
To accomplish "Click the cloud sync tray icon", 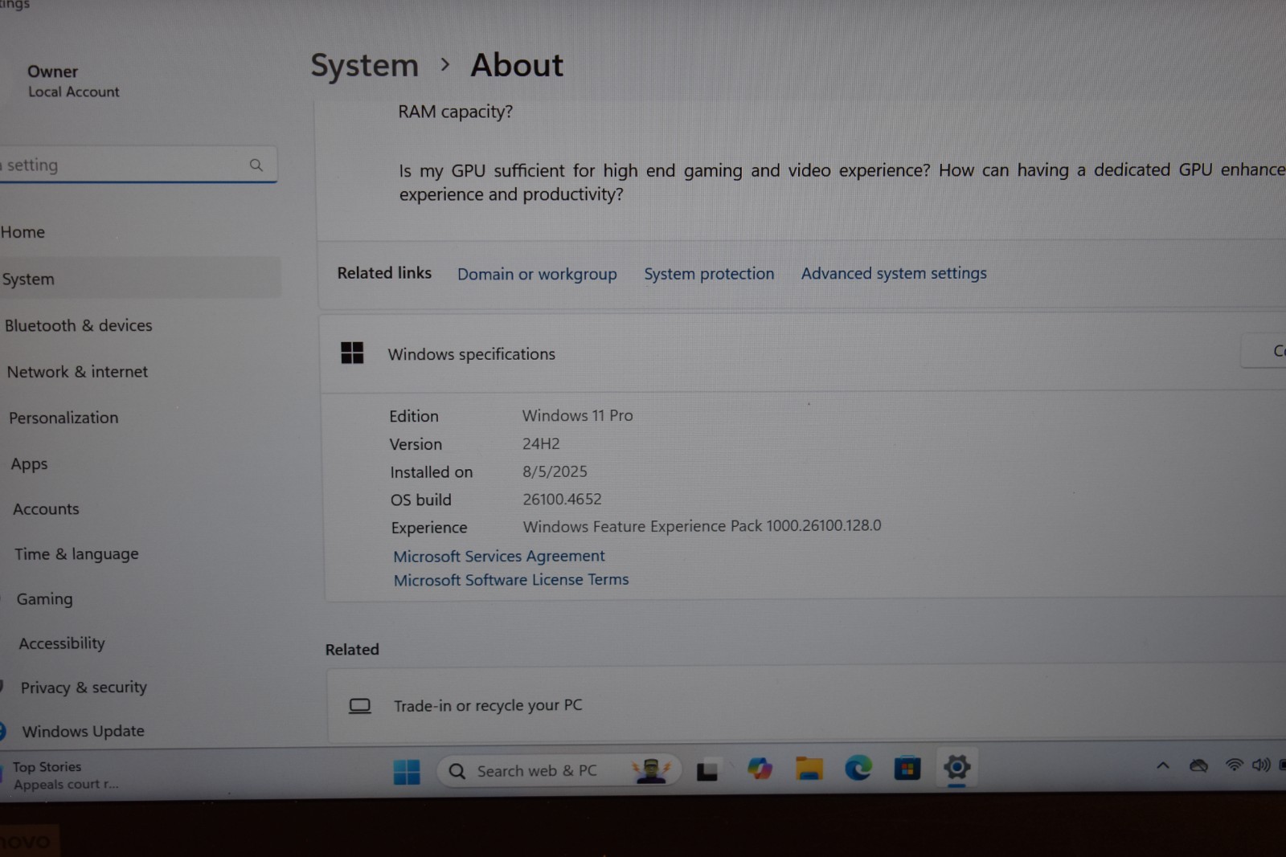I will click(x=1198, y=765).
